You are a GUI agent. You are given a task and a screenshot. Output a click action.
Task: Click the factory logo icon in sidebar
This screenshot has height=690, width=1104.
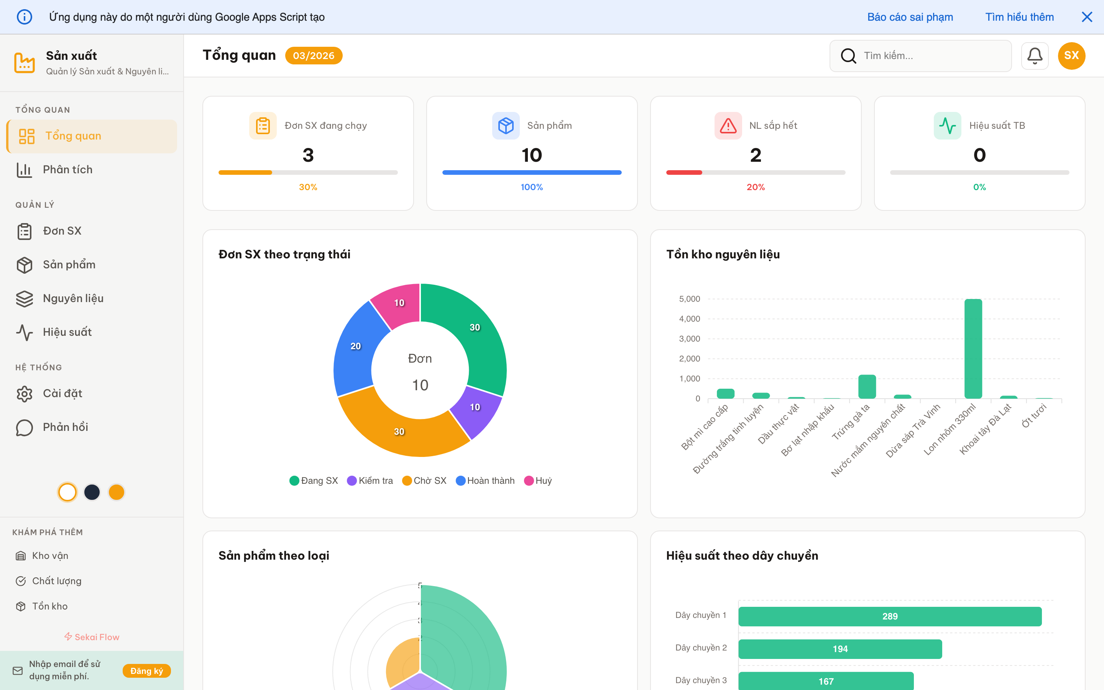coord(25,62)
